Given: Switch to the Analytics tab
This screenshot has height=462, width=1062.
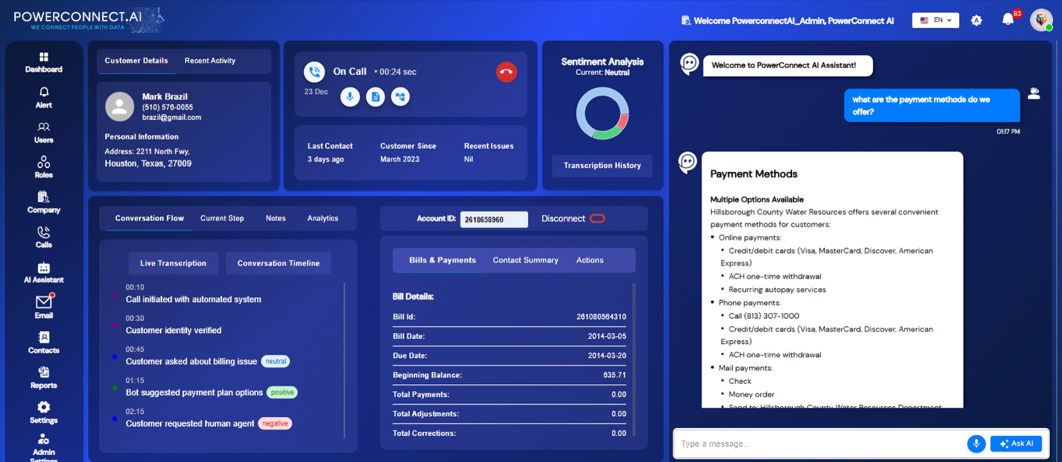Looking at the screenshot, I should (x=323, y=219).
